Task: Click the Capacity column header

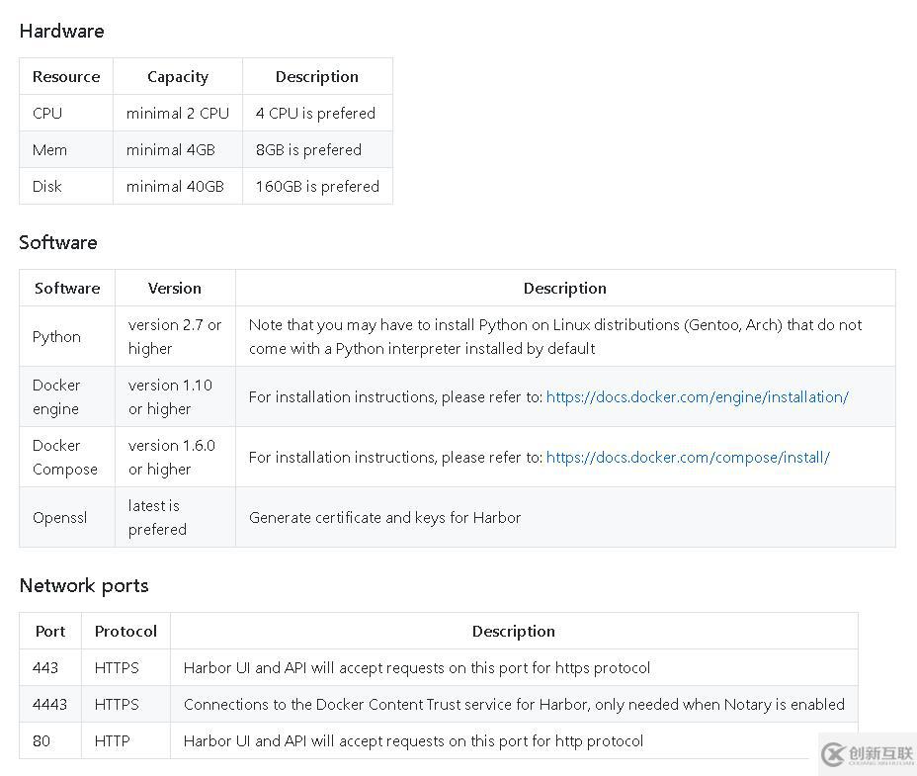Action: click(178, 77)
